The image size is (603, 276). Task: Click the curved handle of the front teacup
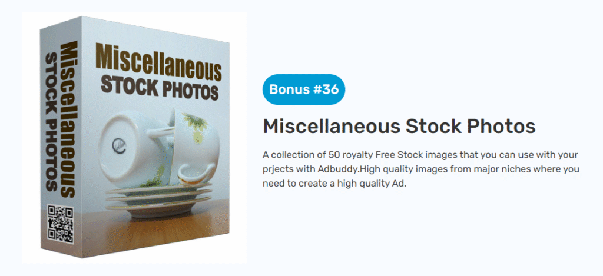(x=195, y=174)
